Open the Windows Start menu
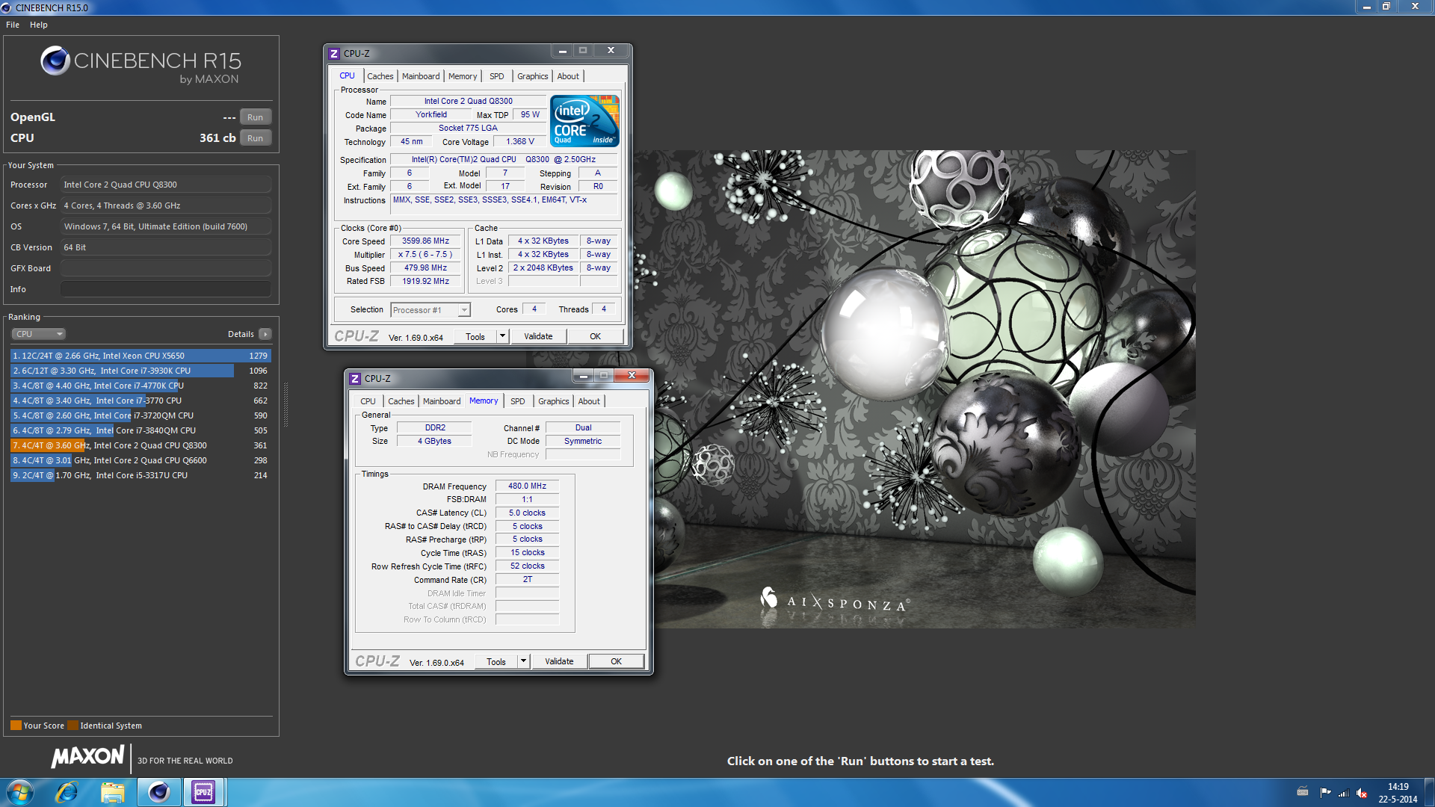Image resolution: width=1435 pixels, height=807 pixels. pyautogui.click(x=20, y=792)
